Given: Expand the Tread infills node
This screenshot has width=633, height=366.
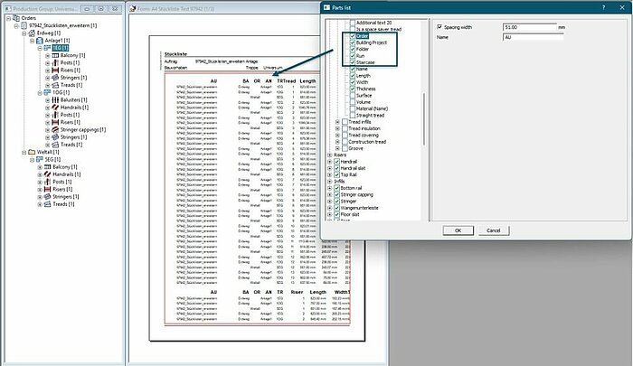Looking at the screenshot, I should (337, 122).
